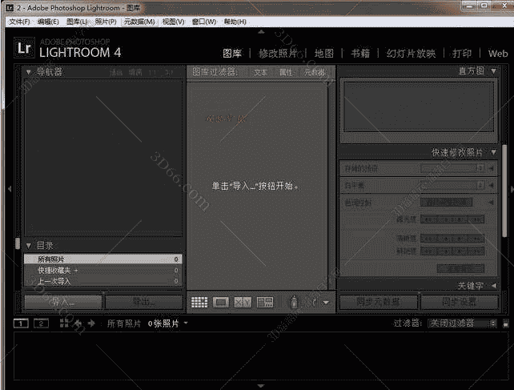
Task: Click the right panel vertical scrollbar
Action: [505, 191]
